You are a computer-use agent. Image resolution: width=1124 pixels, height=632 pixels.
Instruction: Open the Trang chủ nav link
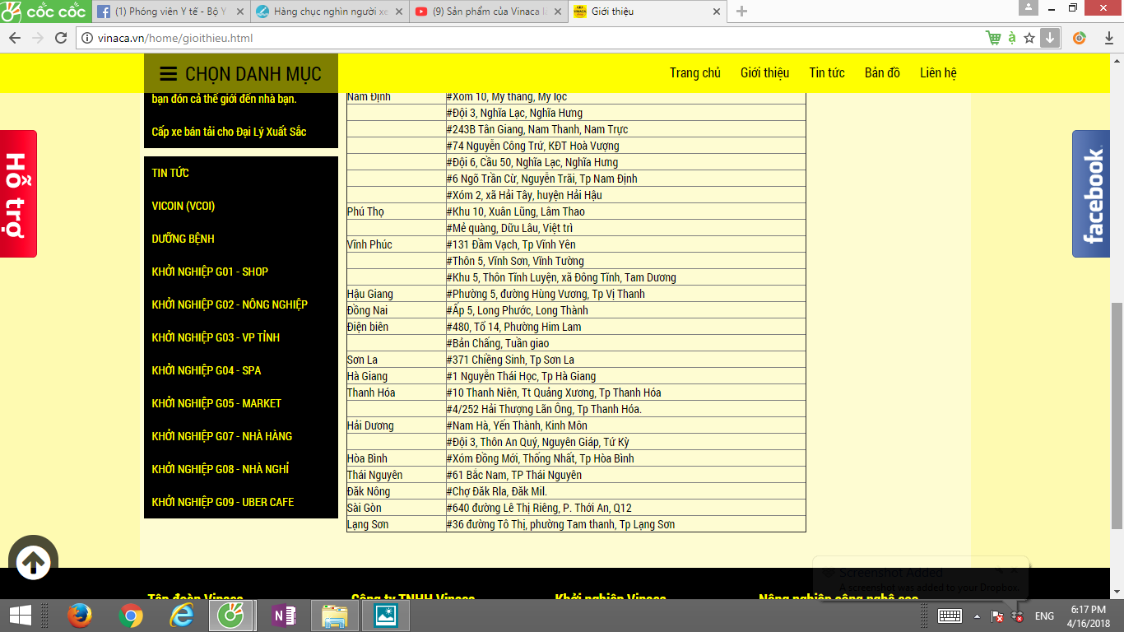coord(695,72)
